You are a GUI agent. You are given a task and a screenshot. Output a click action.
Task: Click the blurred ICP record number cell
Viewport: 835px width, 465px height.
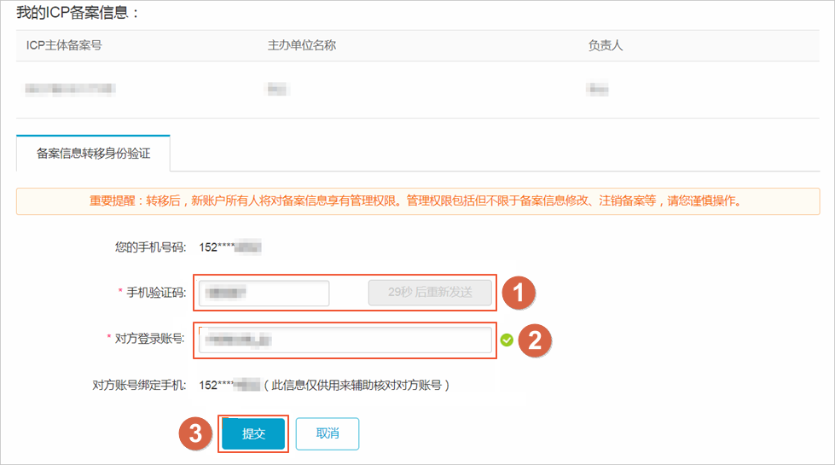(x=70, y=89)
